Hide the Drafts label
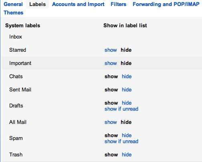202x162 pixels. coord(127,103)
